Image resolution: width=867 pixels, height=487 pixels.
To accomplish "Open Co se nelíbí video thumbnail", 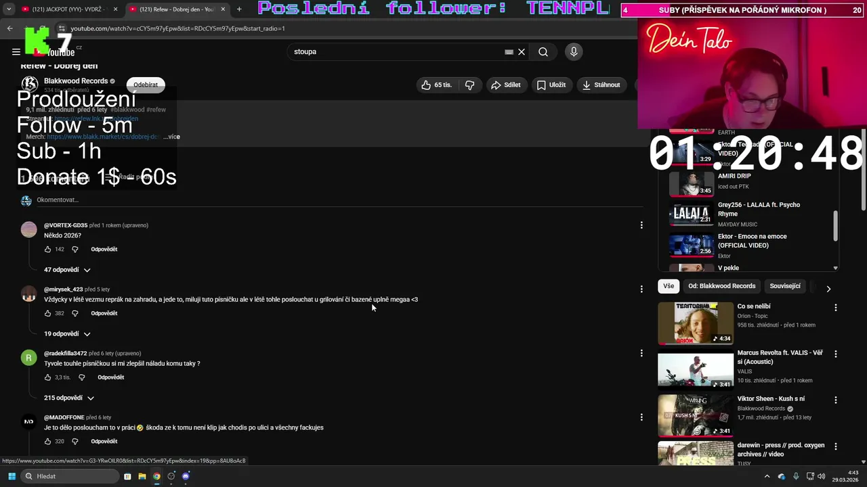I will point(696,323).
